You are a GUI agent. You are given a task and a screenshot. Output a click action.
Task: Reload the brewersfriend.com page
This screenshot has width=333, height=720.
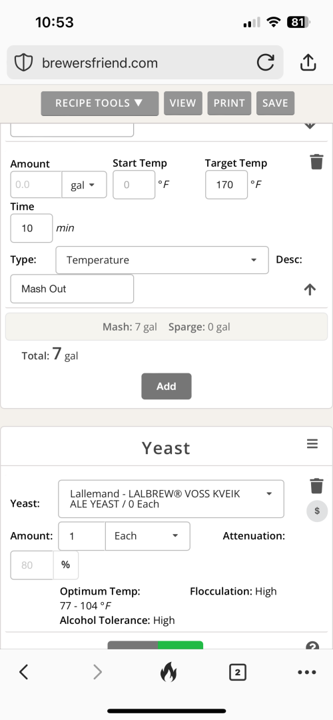click(266, 63)
